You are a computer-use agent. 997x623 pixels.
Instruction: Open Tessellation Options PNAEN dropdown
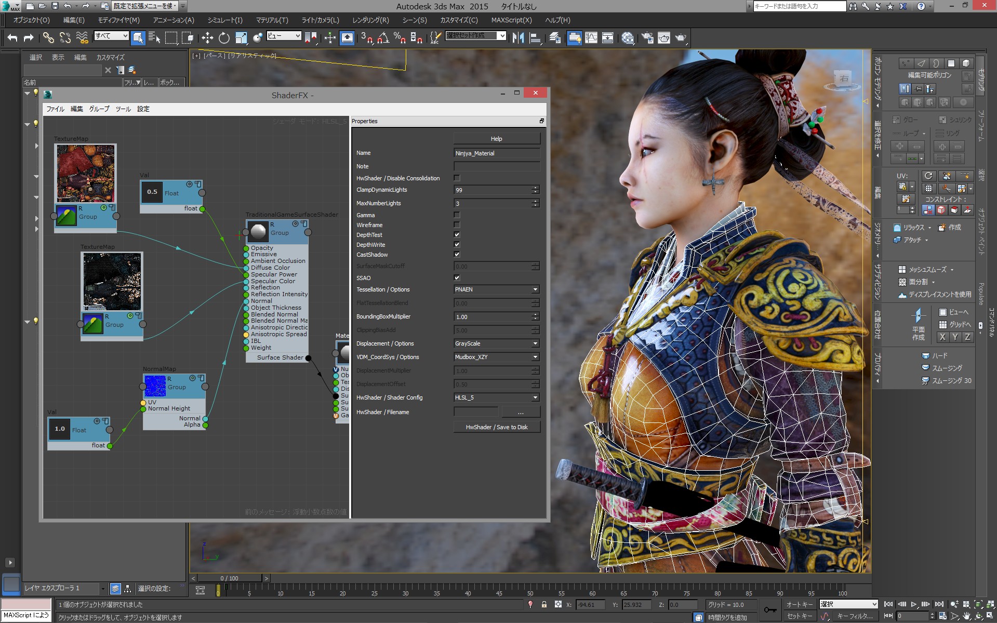click(x=496, y=289)
